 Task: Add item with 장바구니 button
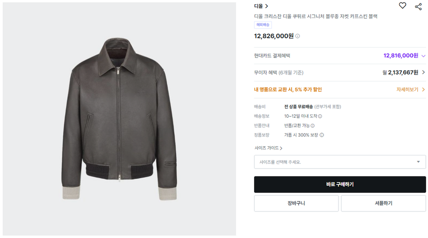296,203
